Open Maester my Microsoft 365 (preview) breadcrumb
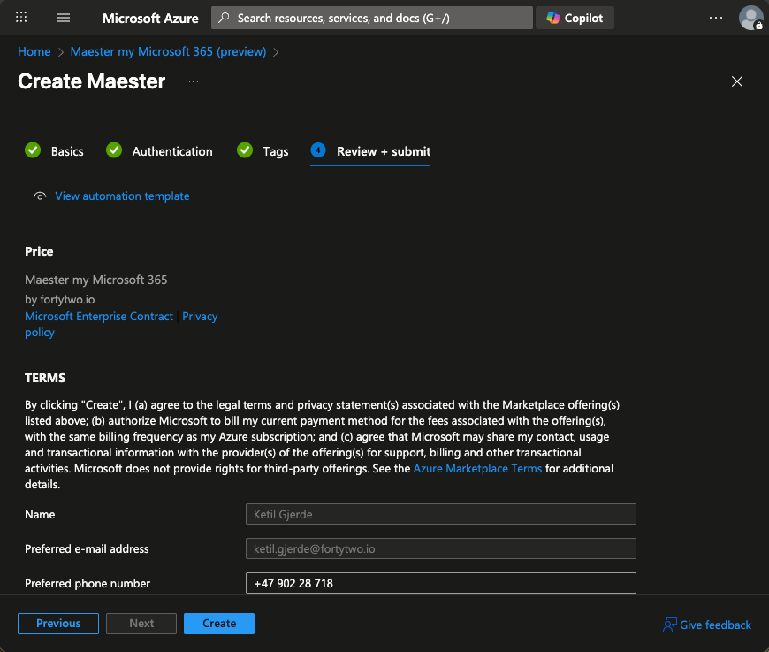769x652 pixels. pyautogui.click(x=168, y=51)
